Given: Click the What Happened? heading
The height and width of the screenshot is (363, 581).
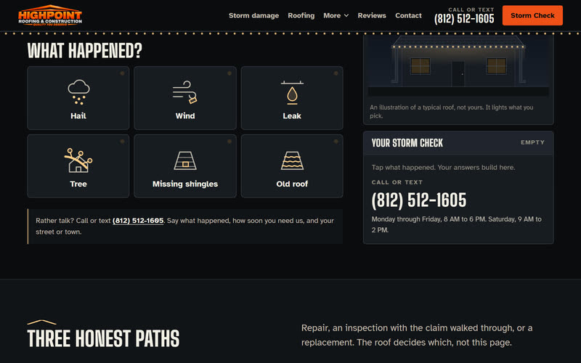Looking at the screenshot, I should click(85, 51).
